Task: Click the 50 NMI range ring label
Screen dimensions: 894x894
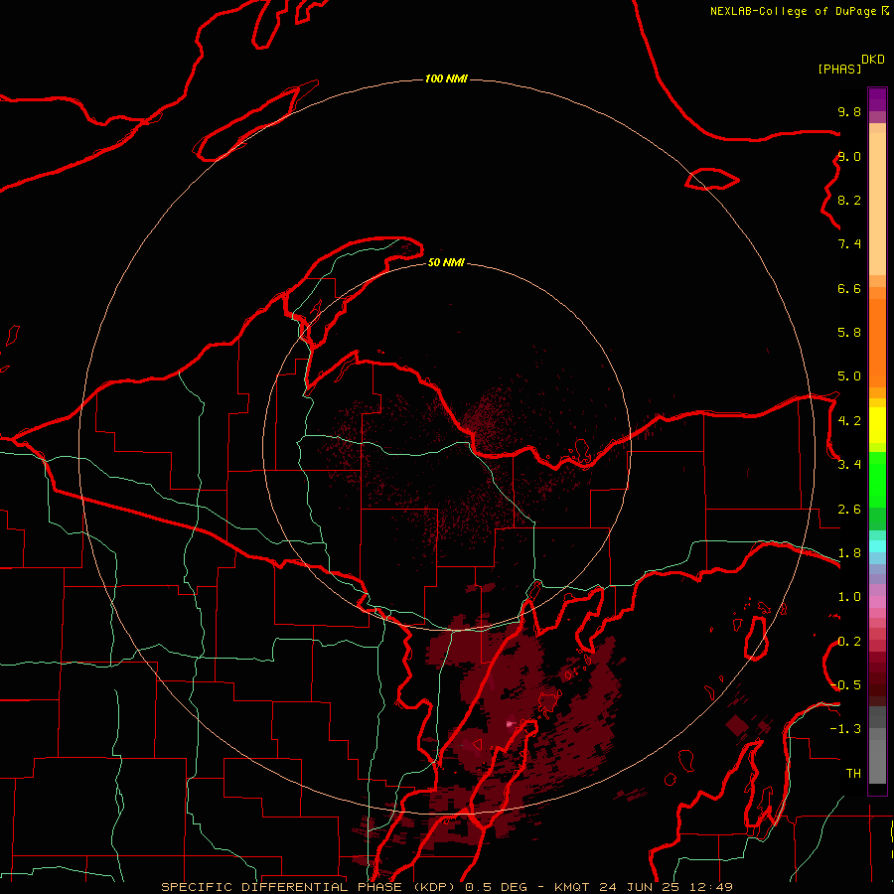Action: (446, 262)
